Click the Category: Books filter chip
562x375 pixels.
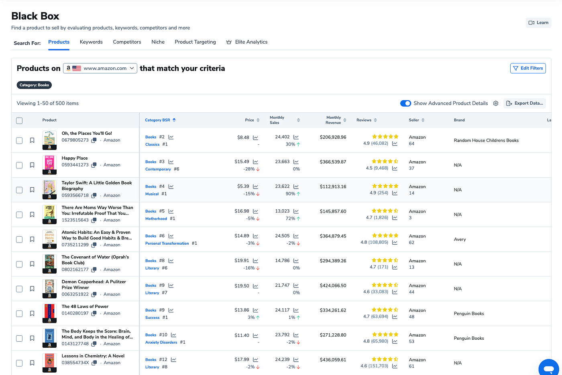pyautogui.click(x=34, y=85)
